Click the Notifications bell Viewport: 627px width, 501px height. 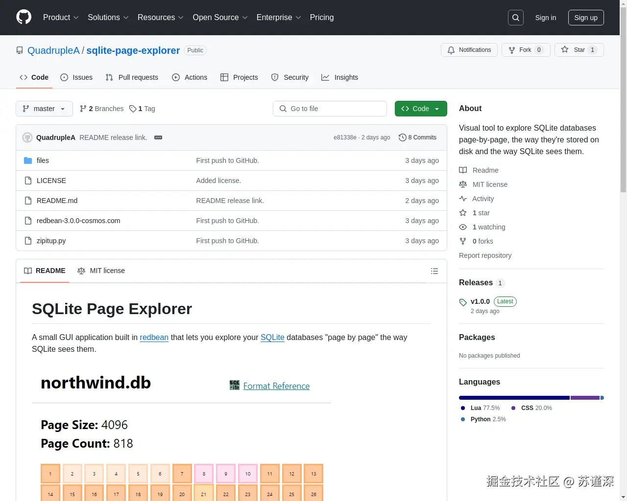[451, 49]
